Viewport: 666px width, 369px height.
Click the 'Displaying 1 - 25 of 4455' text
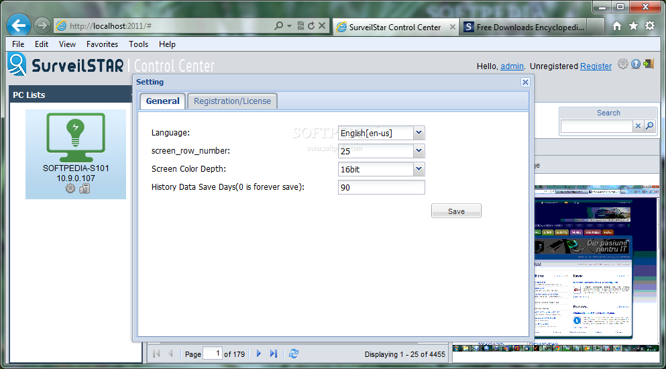(405, 354)
